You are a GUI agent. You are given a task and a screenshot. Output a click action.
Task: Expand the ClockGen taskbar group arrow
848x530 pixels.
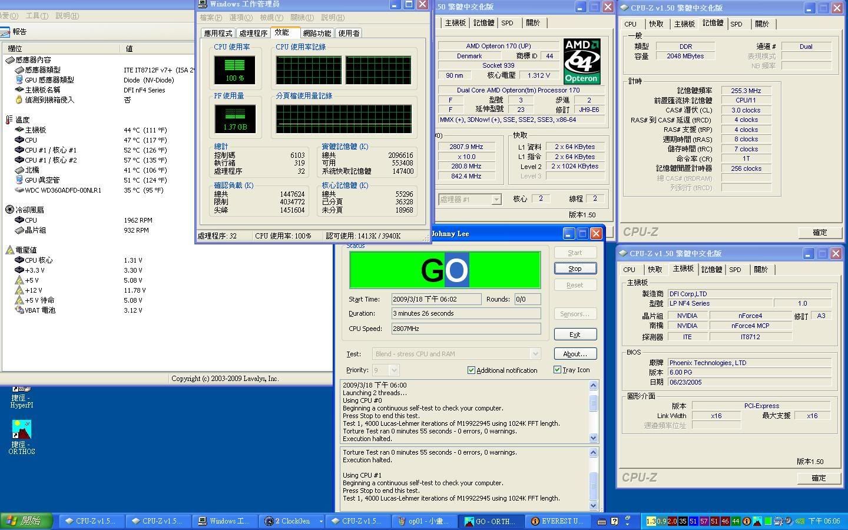click(x=321, y=521)
